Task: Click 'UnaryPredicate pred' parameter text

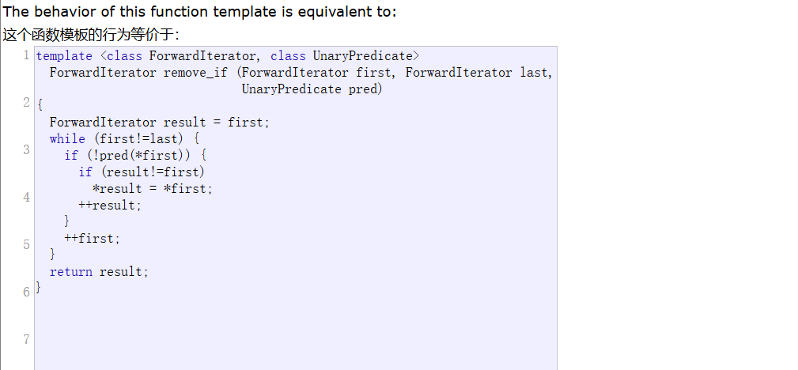Action: pyautogui.click(x=312, y=89)
